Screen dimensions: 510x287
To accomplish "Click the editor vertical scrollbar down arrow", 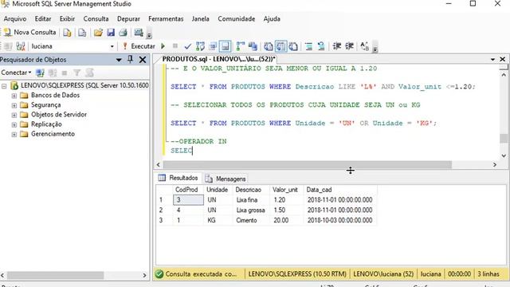I will point(504,155).
